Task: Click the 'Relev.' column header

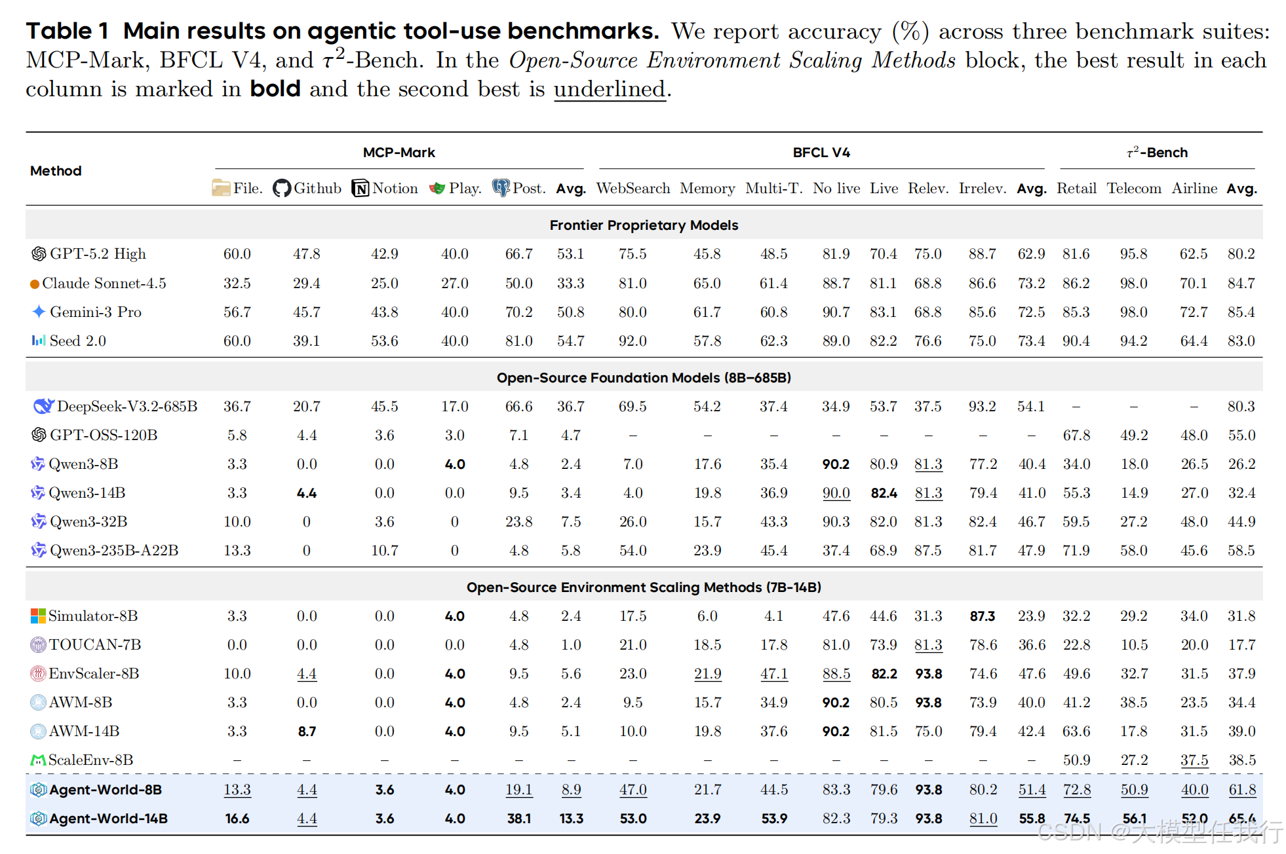Action: pos(929,189)
